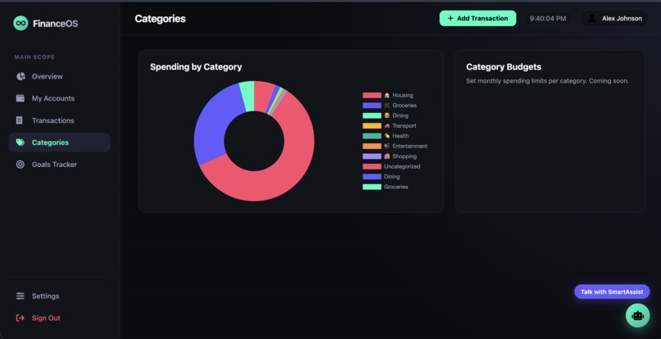Click the Sign Out arrow icon
This screenshot has width=661, height=339.
(x=21, y=318)
